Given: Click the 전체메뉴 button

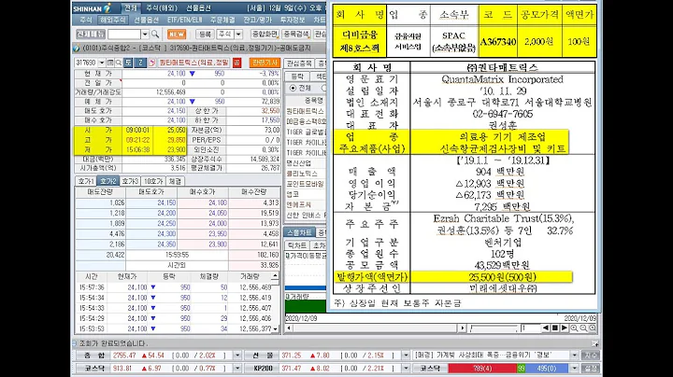Looking at the screenshot, I should coord(91,35).
